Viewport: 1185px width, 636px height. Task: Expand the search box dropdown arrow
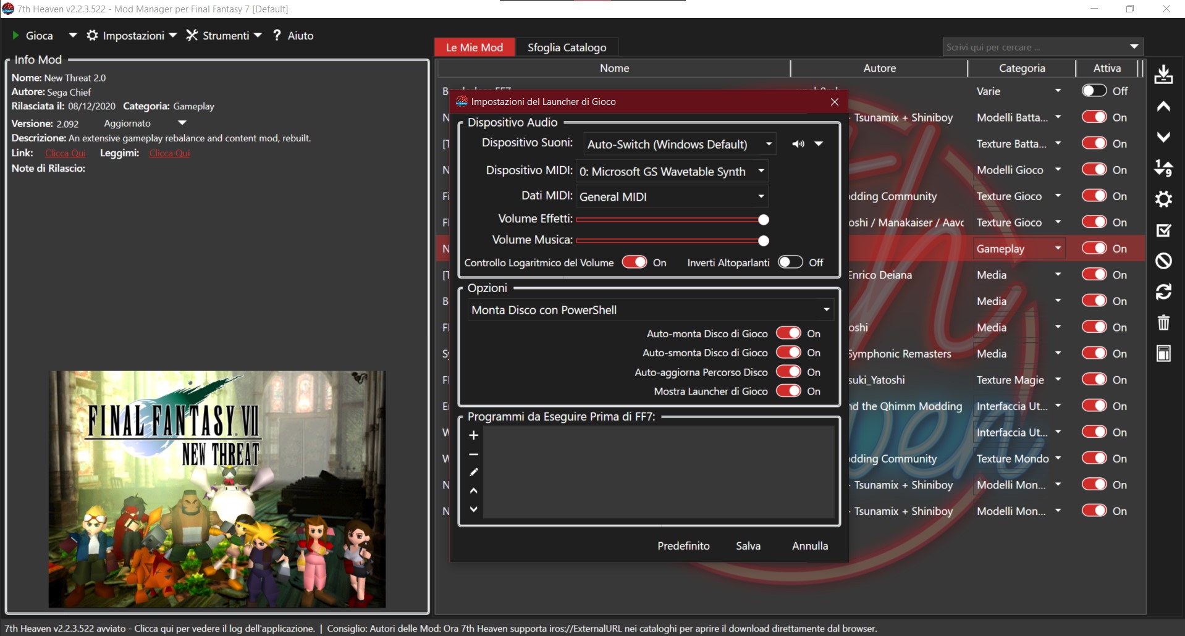(x=1134, y=47)
